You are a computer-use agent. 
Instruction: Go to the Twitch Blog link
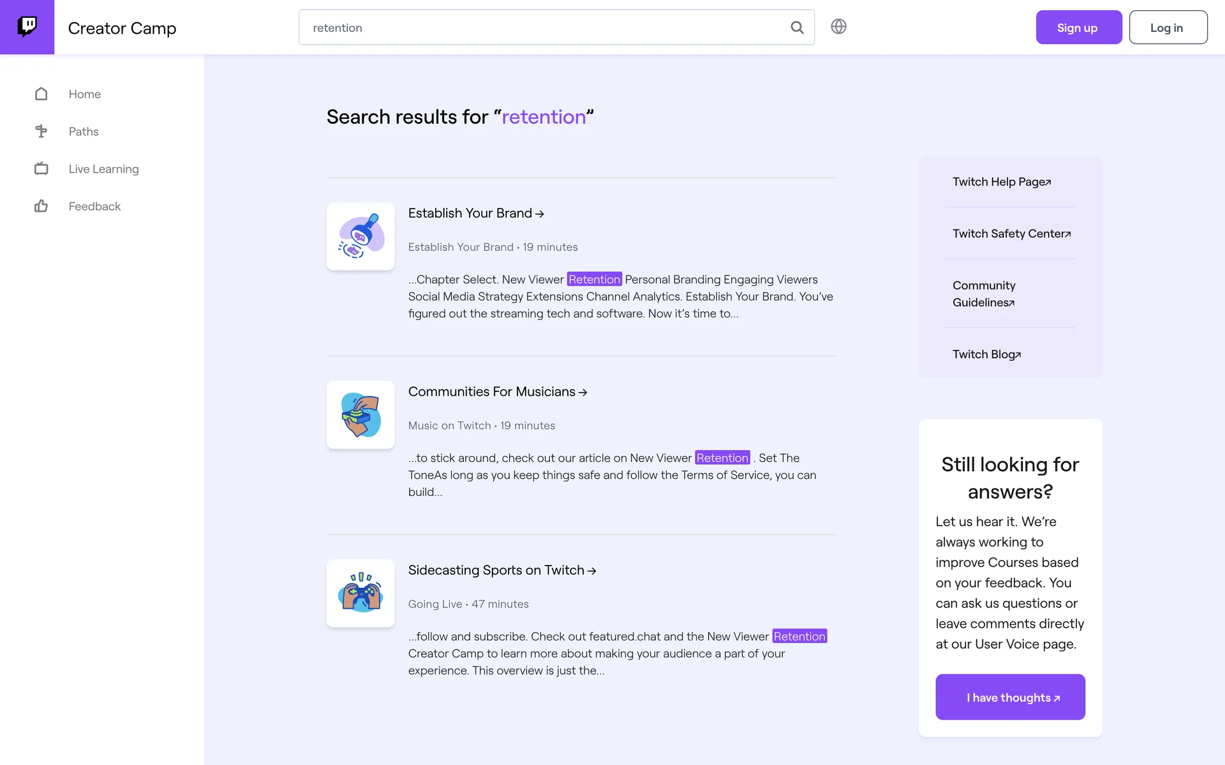[x=986, y=354]
